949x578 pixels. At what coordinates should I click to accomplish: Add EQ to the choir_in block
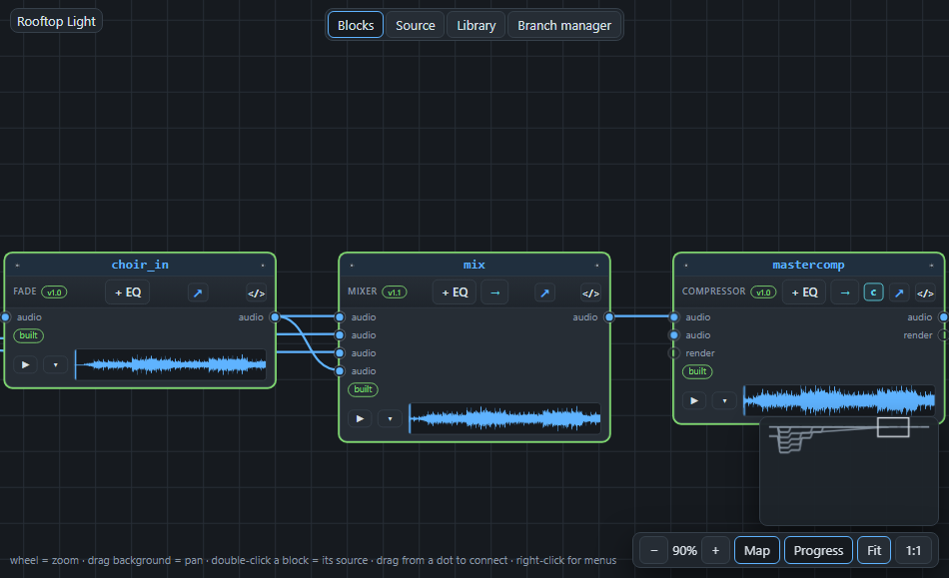tap(127, 292)
